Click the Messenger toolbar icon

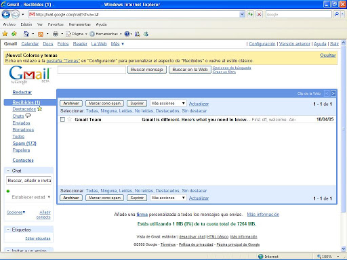[146, 34]
